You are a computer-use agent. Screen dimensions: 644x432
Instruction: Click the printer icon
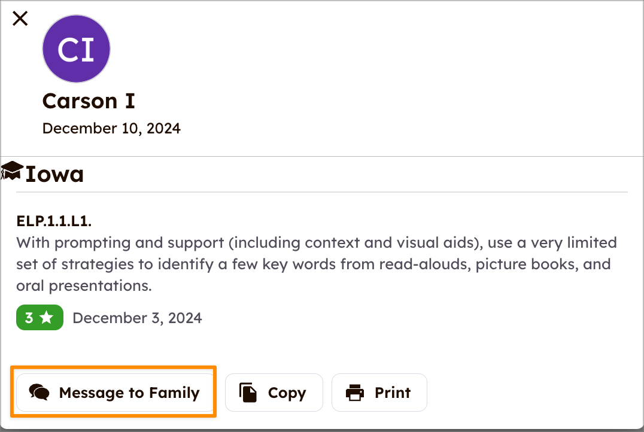[x=355, y=393]
